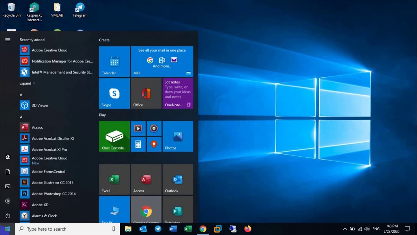
Task: Click the 'A' letter group header
Action: (21, 117)
